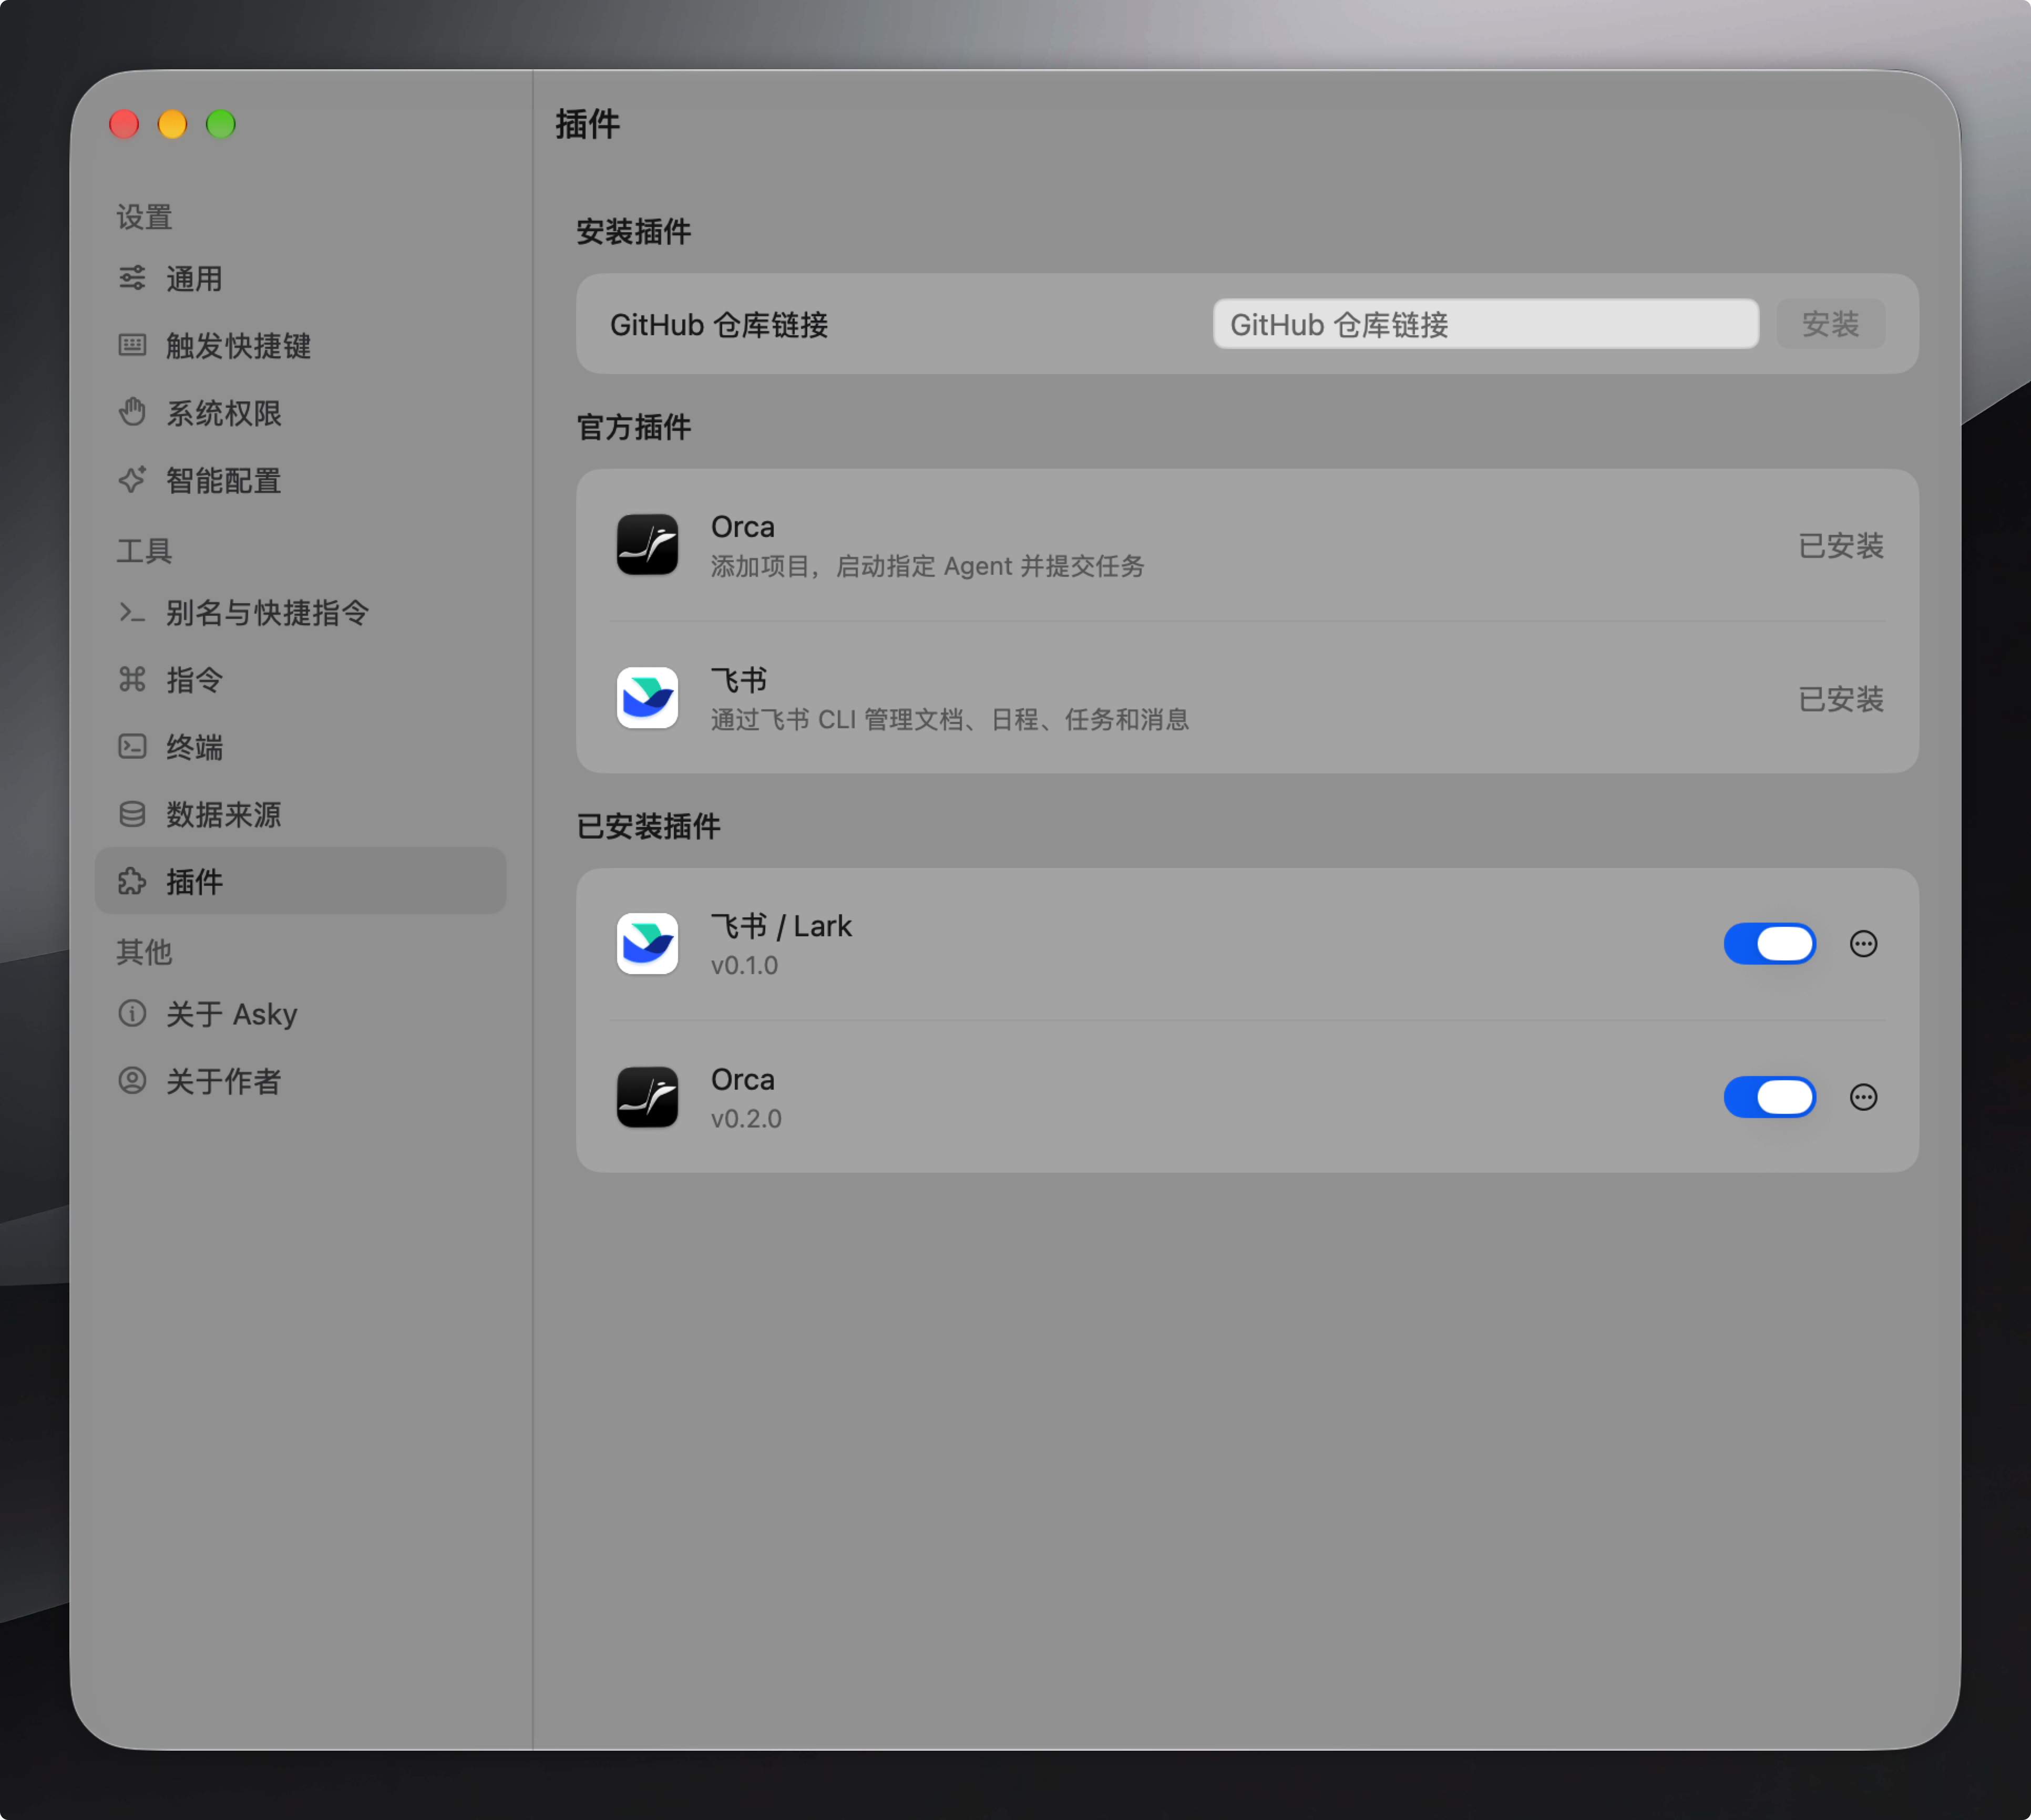Disable the 飞书 / Lark plugin toggle
2031x1820 pixels.
pyautogui.click(x=1769, y=943)
